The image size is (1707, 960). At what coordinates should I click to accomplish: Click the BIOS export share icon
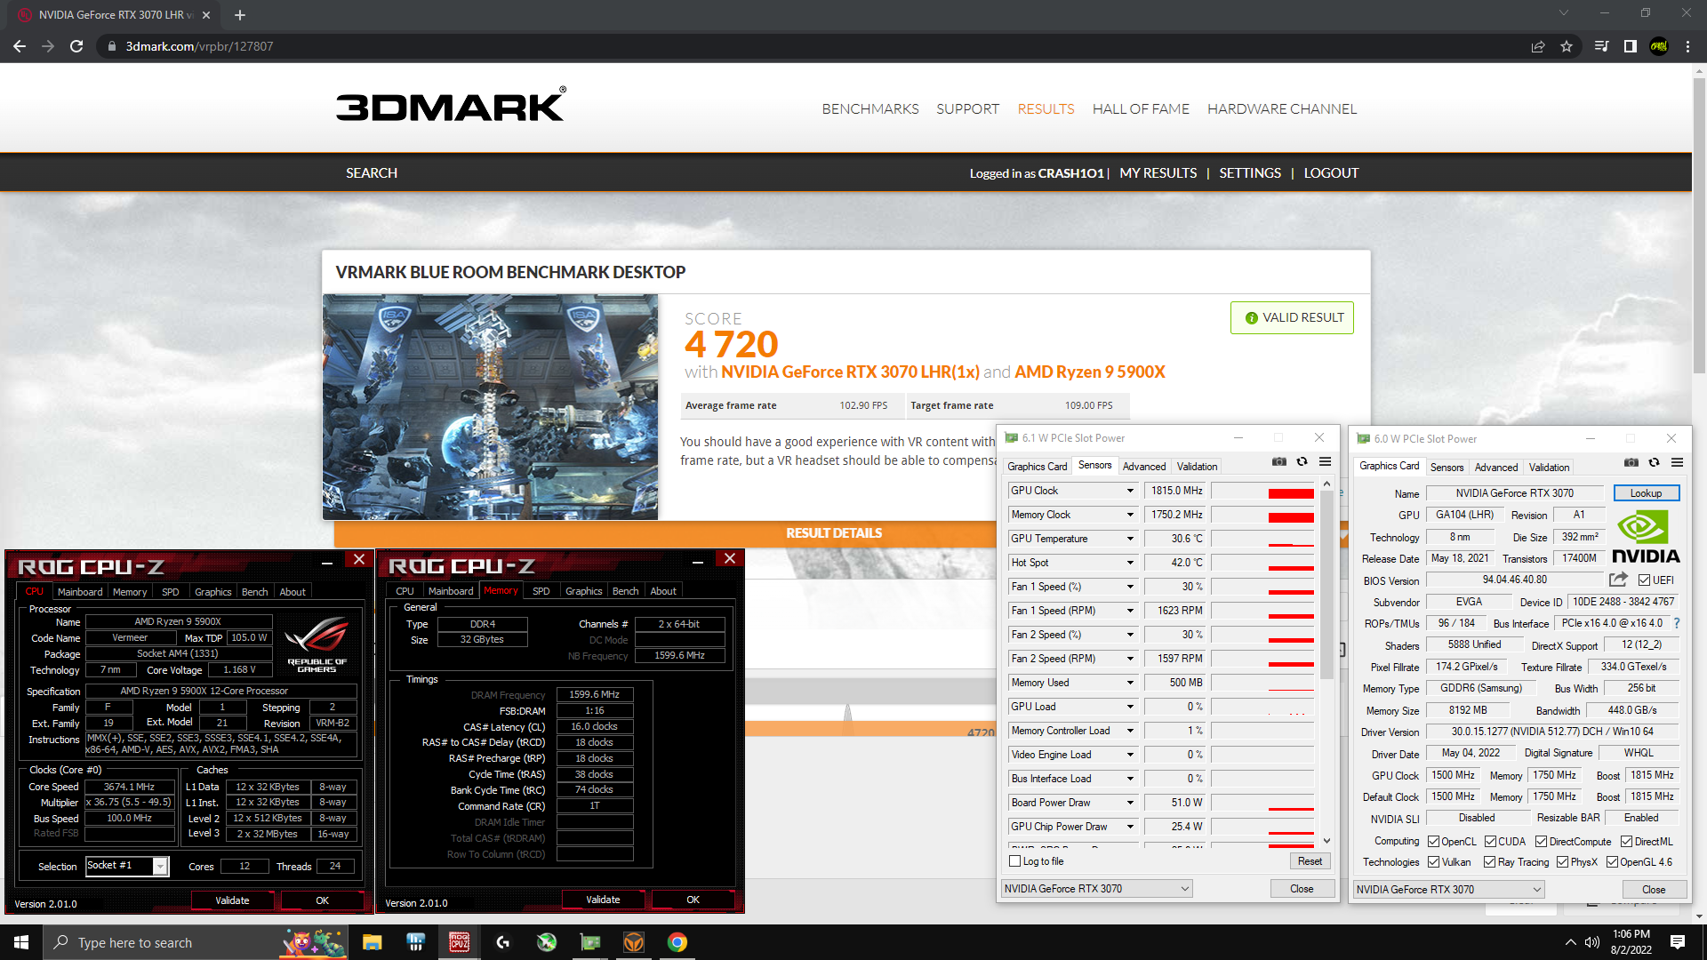click(1618, 580)
